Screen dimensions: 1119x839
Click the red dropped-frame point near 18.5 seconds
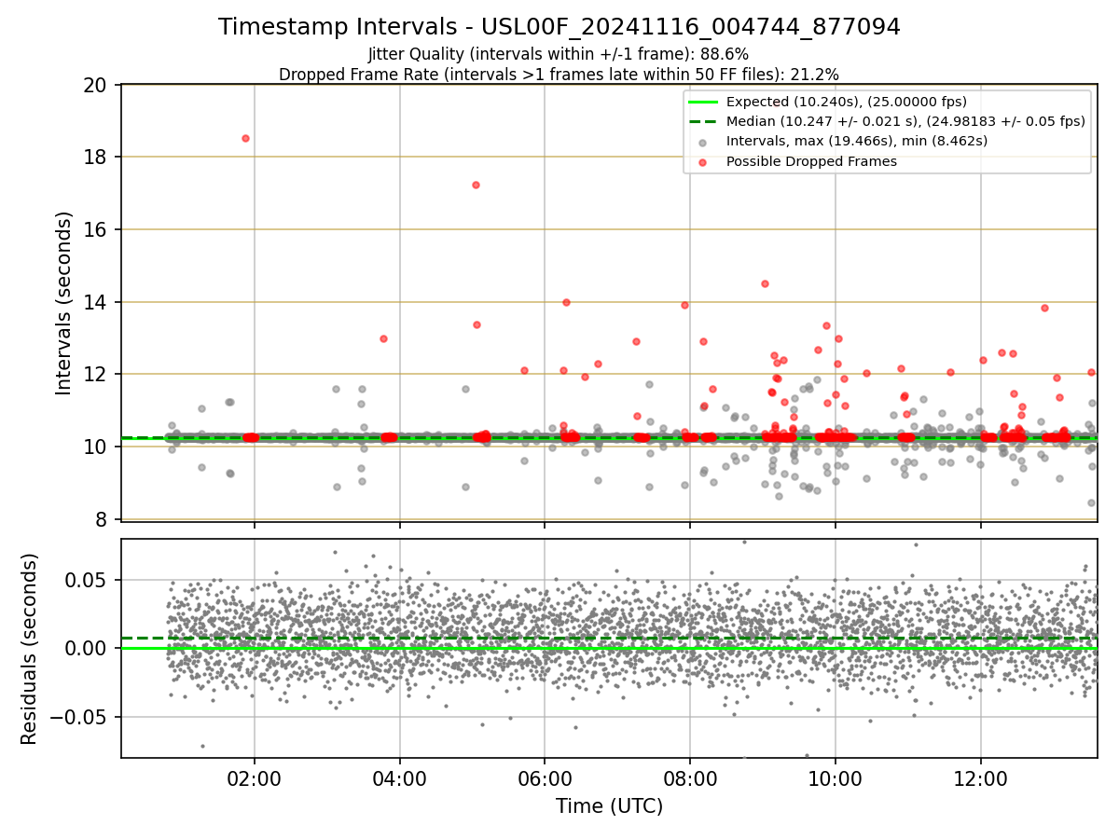click(x=245, y=138)
